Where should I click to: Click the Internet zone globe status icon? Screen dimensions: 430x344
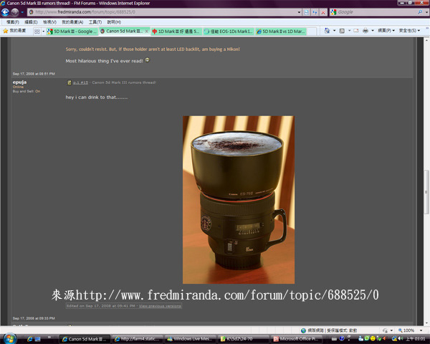[303, 330]
